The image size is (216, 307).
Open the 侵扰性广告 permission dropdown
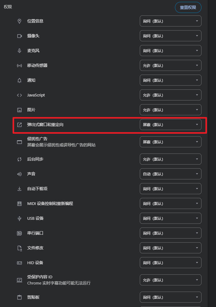click(x=170, y=142)
